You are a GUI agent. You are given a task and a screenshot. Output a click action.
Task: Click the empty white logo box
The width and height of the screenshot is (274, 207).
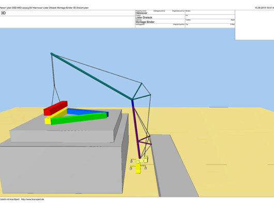tap(254, 25)
